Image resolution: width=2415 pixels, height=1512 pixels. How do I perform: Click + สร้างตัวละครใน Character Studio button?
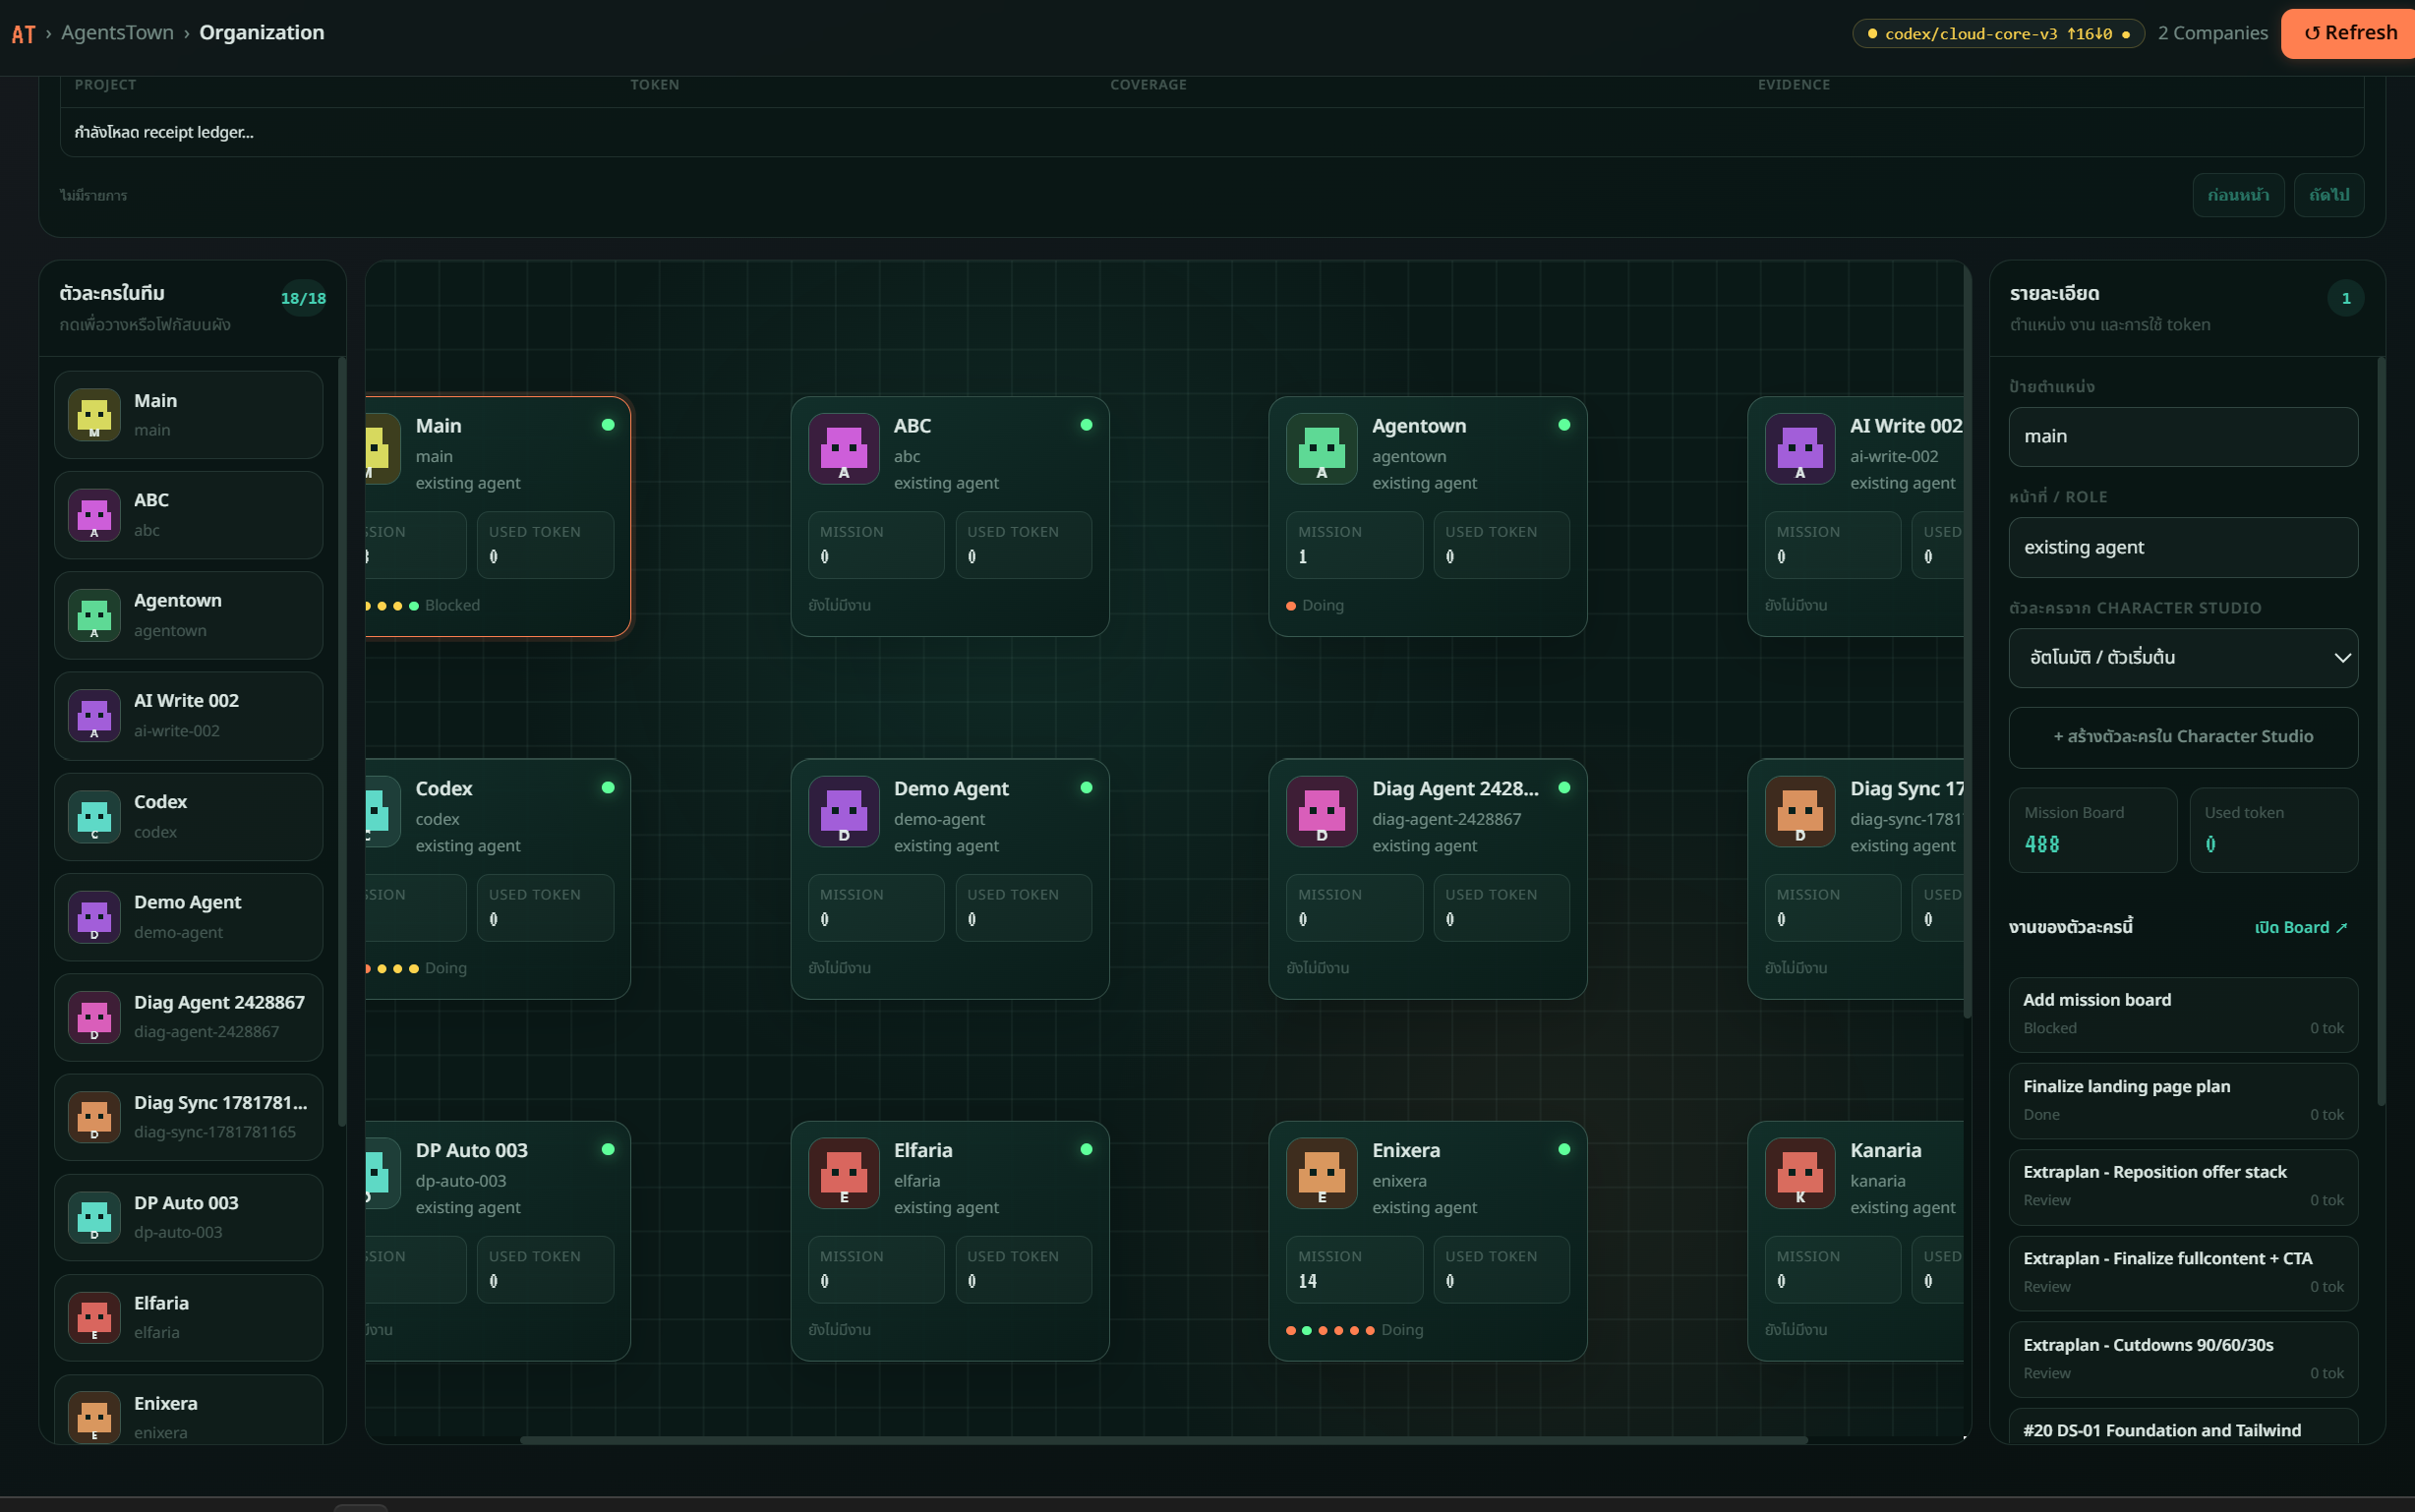(2183, 737)
